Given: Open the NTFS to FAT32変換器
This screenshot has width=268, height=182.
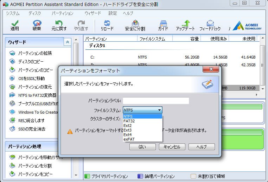Looking at the screenshot, I should point(33,95).
